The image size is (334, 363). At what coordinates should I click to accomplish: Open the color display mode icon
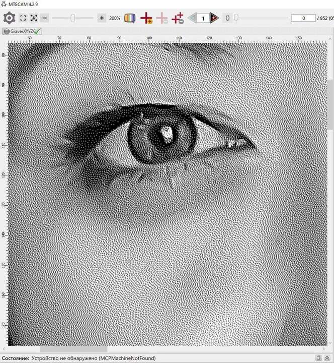[x=130, y=18]
